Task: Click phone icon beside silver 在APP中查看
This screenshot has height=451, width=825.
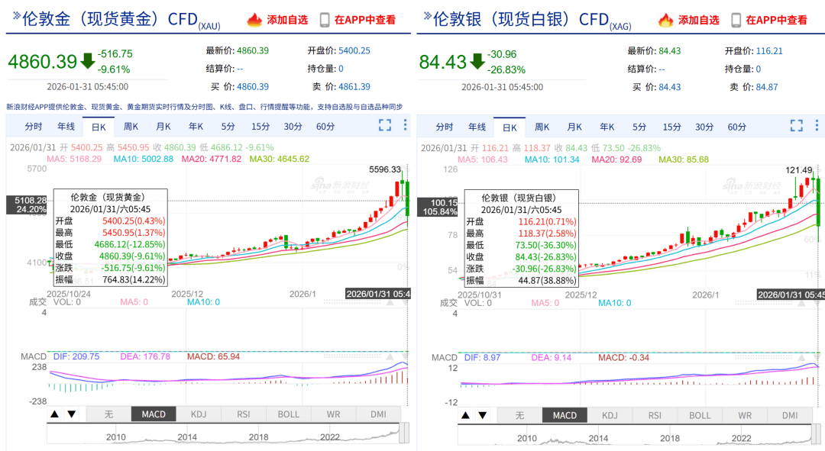Action: [x=736, y=20]
